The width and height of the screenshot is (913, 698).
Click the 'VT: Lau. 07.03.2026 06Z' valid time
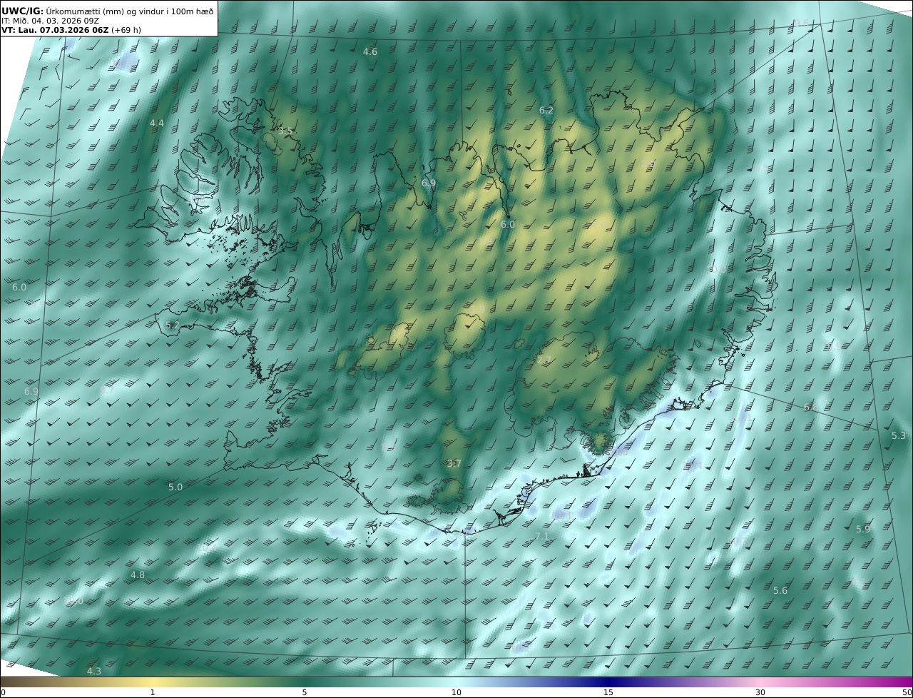[x=54, y=30]
